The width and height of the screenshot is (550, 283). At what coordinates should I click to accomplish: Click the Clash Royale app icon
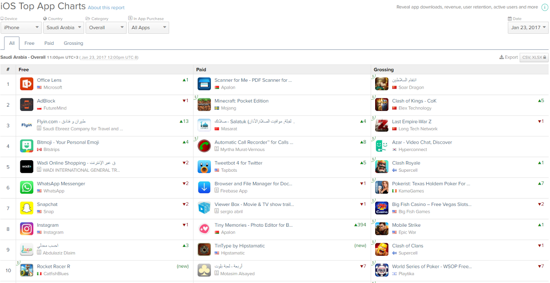coord(382,167)
